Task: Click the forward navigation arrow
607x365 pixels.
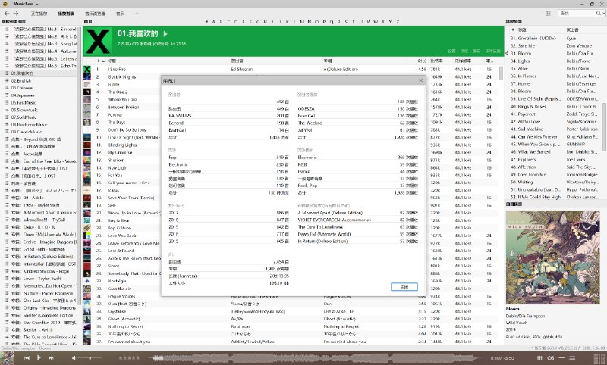Action: point(16,14)
